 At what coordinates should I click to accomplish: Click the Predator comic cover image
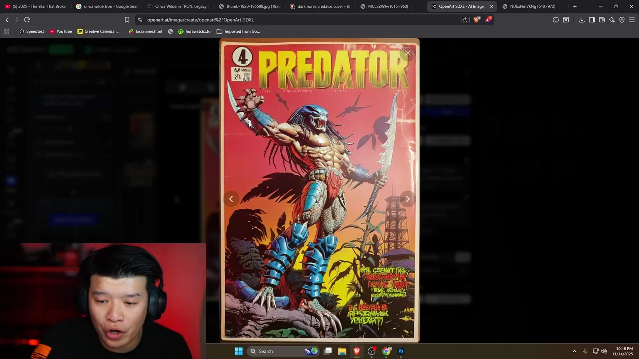(x=319, y=190)
